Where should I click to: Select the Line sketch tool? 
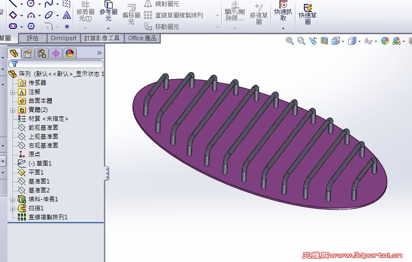click(x=12, y=3)
